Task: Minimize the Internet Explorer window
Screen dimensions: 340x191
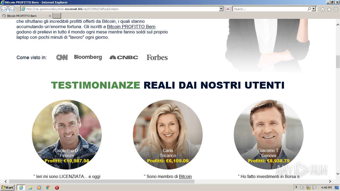Action: point(328,2)
